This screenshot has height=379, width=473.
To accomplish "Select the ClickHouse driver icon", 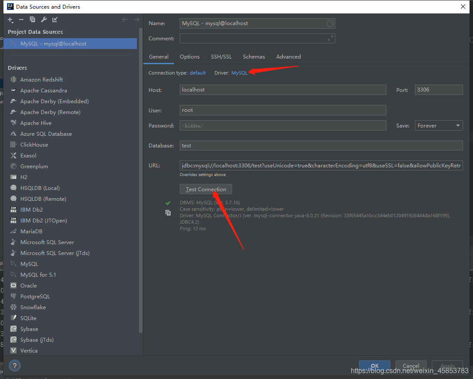I will [13, 145].
